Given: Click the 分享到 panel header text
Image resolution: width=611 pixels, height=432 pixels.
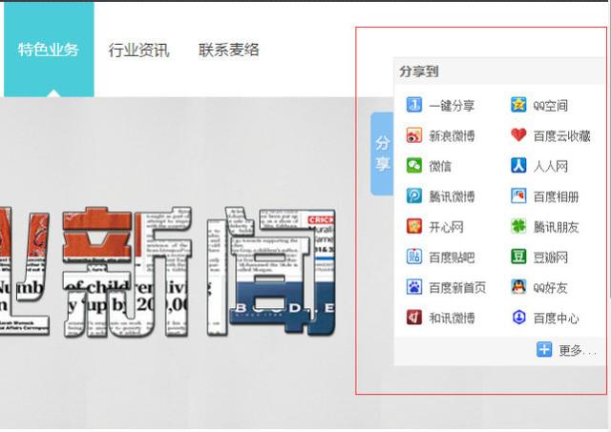Looking at the screenshot, I should [x=419, y=72].
